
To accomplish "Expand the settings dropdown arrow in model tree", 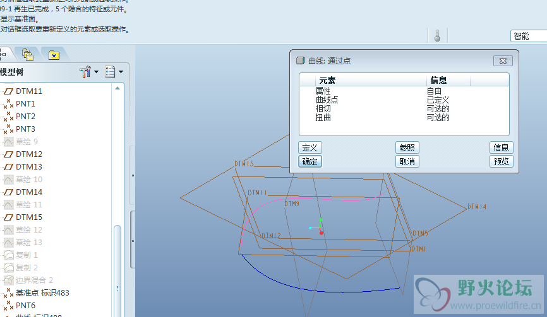I will tap(97, 72).
